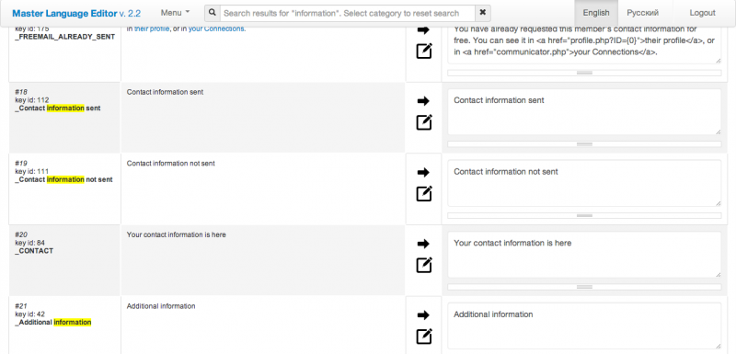Click key name '_Contact information sent'
736x354 pixels.
coord(58,108)
